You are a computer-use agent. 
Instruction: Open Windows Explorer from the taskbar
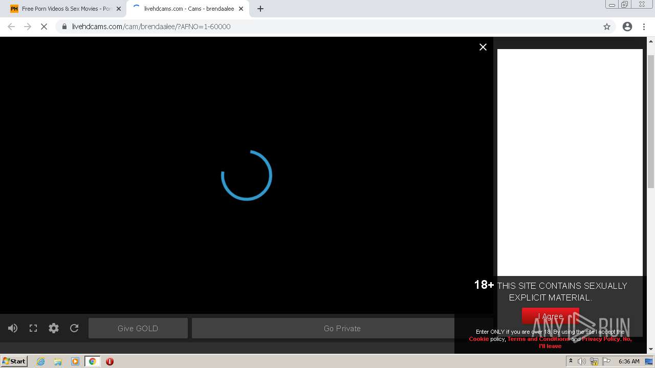(x=58, y=361)
